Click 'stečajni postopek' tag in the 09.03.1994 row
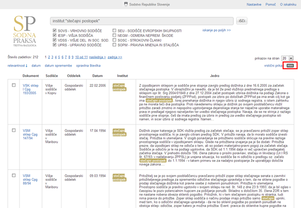This screenshot has width=301, height=208. point(119,178)
